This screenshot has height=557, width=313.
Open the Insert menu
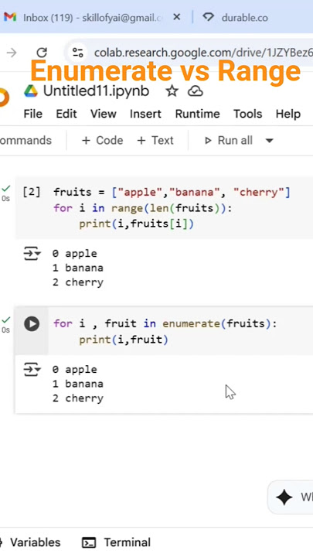(145, 114)
